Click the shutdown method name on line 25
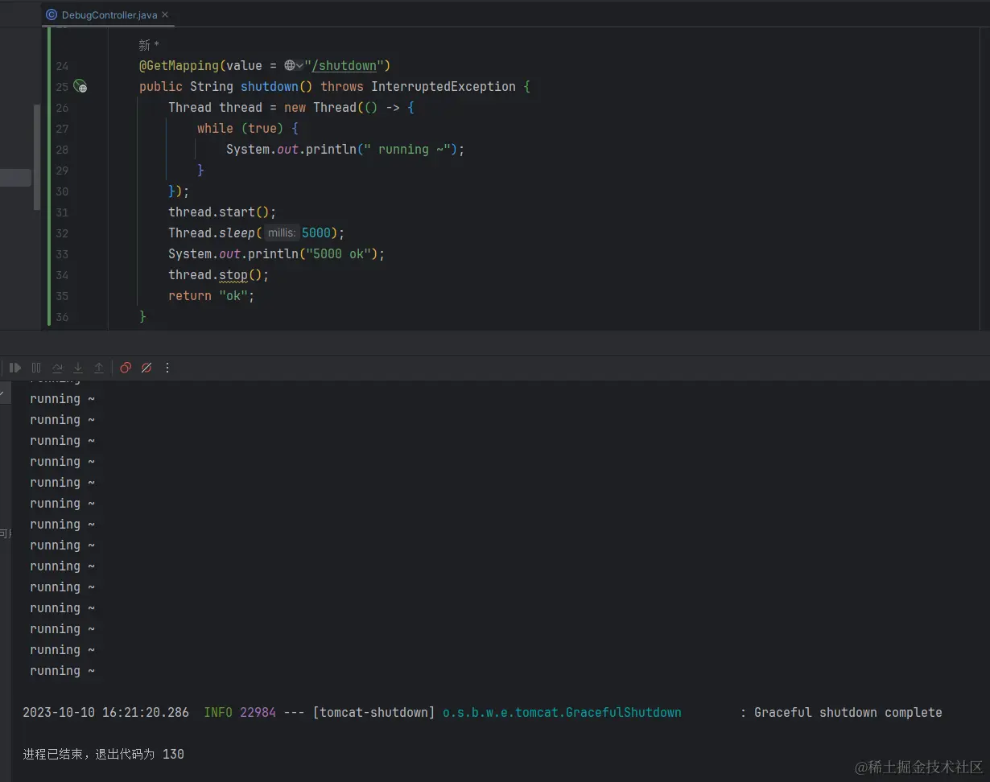990x782 pixels. point(270,87)
